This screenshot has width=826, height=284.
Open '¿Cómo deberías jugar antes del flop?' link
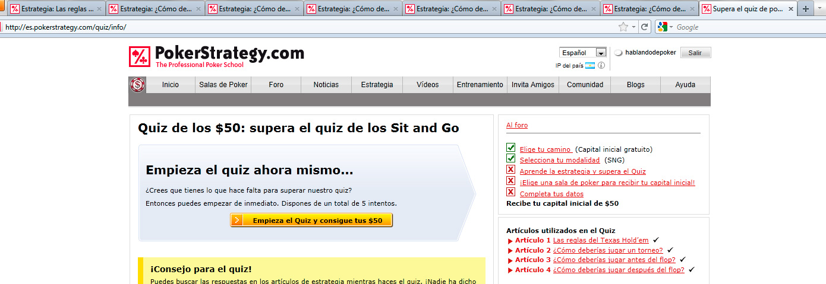click(x=614, y=260)
